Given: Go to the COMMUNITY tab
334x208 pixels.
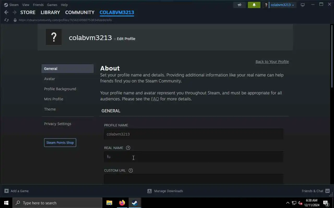Looking at the screenshot, I should pyautogui.click(x=80, y=12).
